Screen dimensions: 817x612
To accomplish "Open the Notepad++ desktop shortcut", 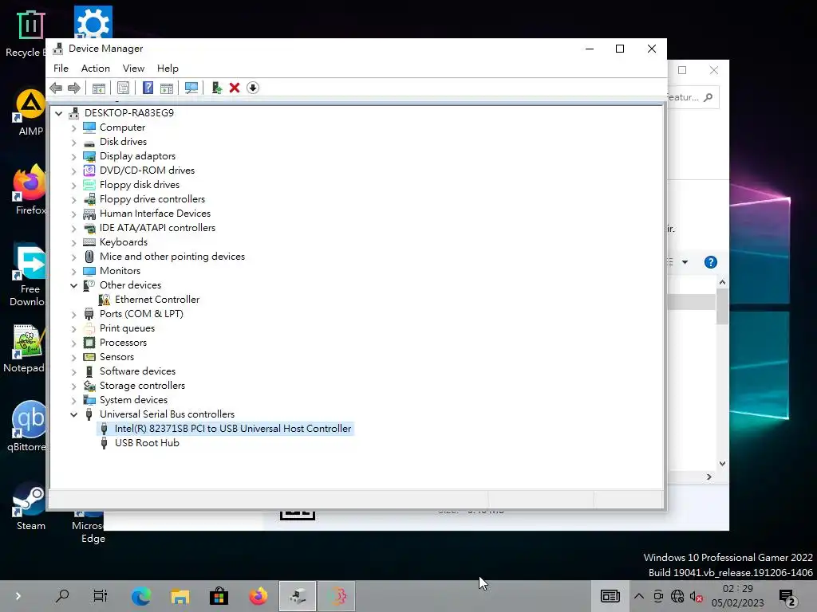I will [26, 349].
